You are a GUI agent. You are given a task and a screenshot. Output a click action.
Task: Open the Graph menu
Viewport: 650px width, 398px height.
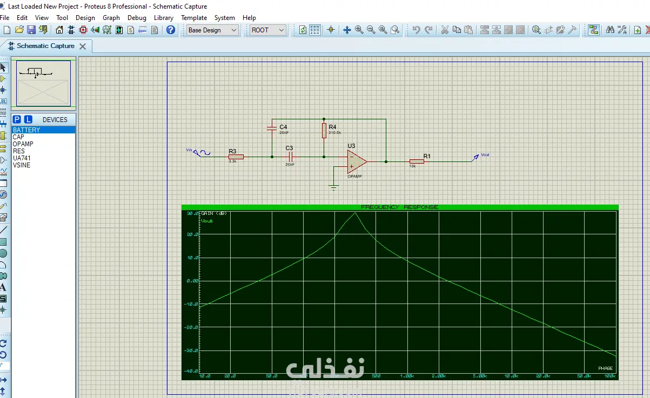pyautogui.click(x=111, y=18)
